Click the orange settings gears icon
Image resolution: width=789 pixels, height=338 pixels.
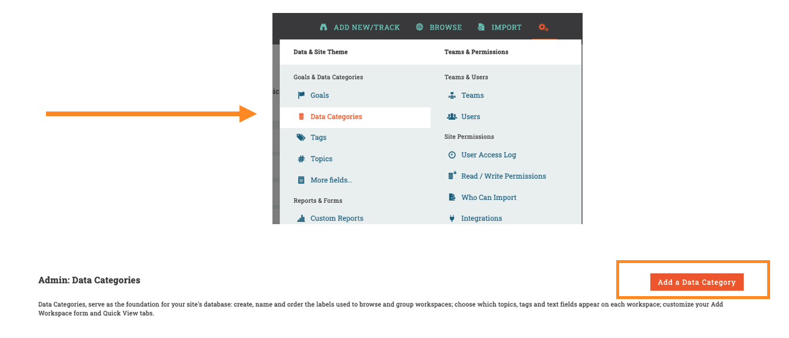coord(544,27)
